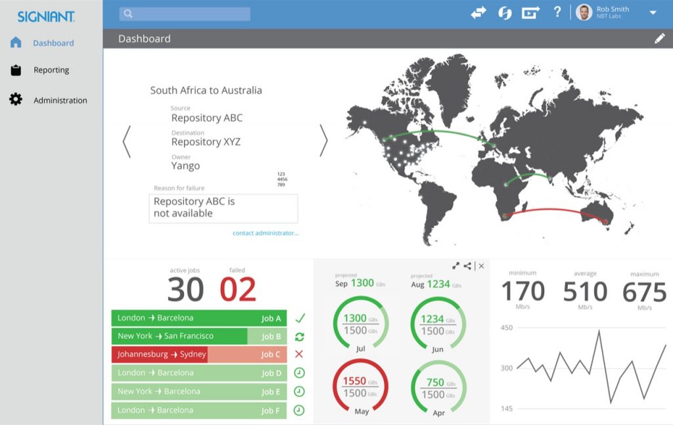The image size is (673, 425).
Task: Click the Signiant flash icon in the top bar
Action: coord(505,12)
